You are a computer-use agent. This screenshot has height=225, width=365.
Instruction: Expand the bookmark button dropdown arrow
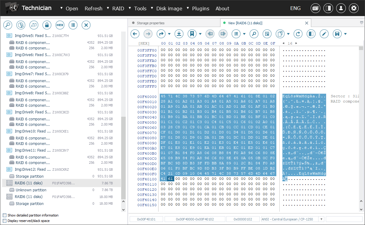200,34
